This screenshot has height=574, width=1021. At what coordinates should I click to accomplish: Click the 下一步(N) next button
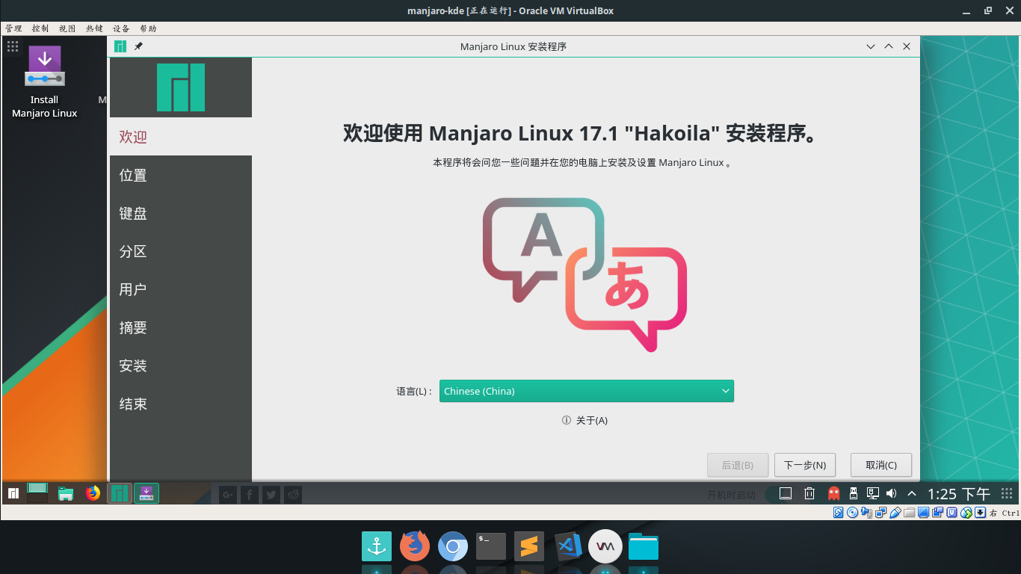point(805,465)
